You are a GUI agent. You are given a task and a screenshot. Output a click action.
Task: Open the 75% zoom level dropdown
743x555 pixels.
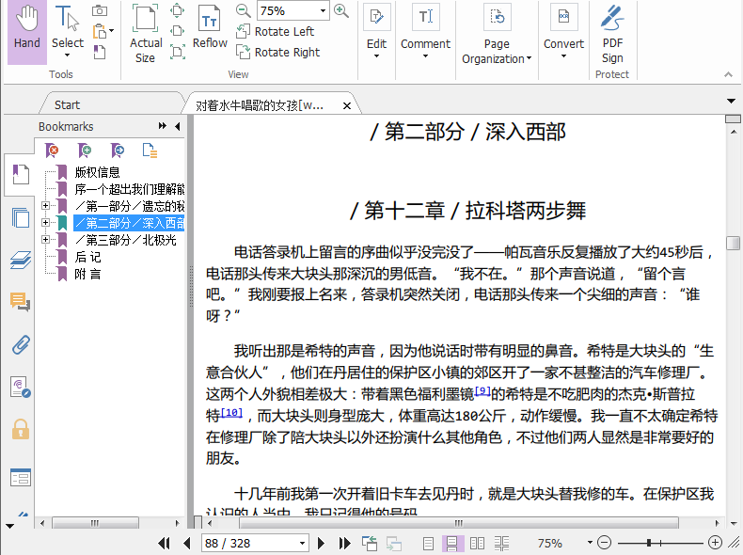click(323, 11)
